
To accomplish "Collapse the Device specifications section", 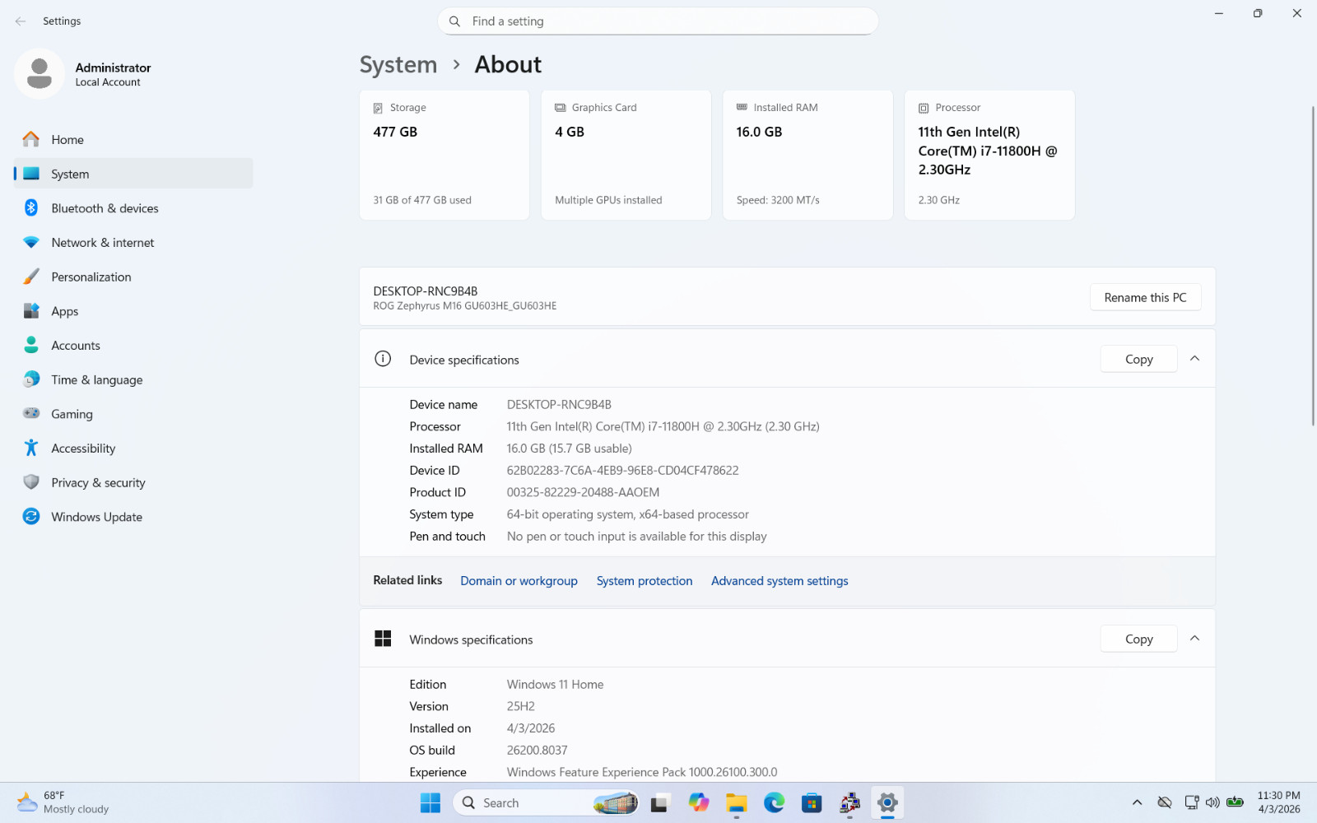I will (1195, 359).
